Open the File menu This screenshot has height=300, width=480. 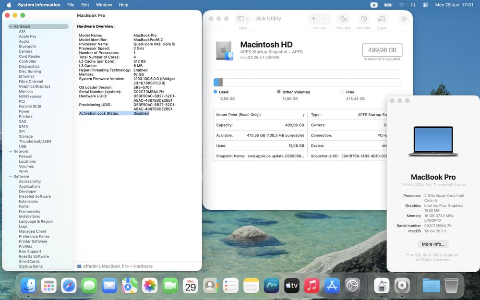point(71,5)
